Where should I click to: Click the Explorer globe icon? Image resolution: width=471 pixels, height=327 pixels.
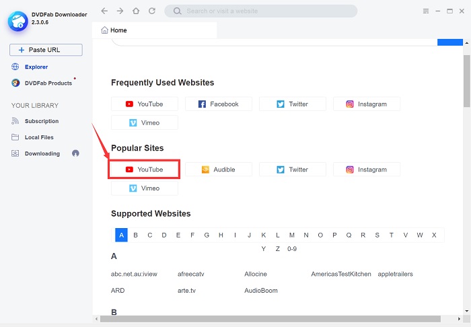click(x=15, y=67)
